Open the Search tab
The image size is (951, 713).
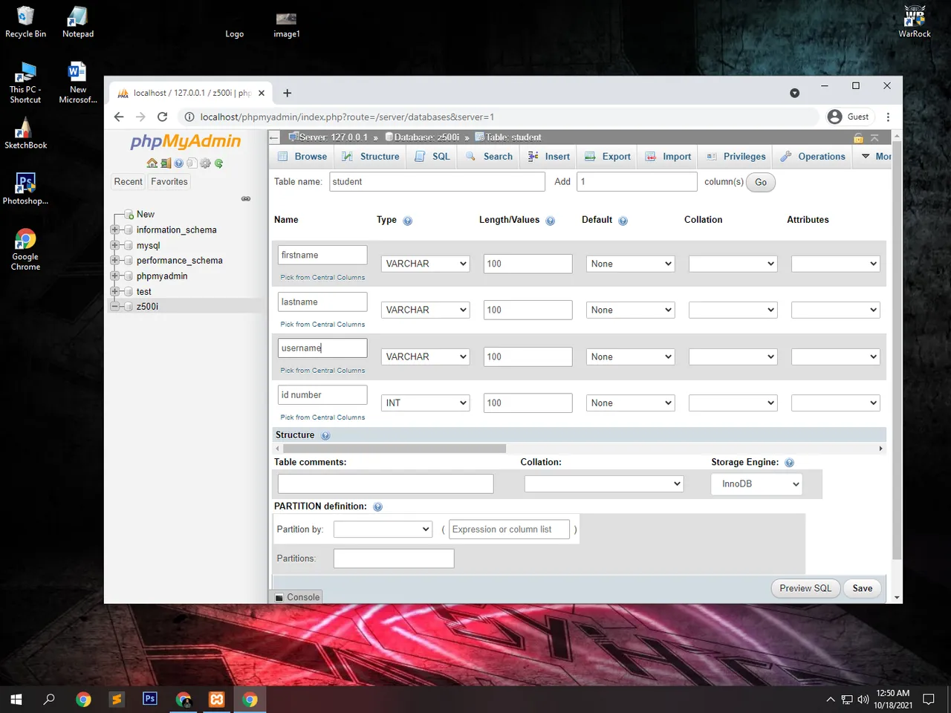click(489, 157)
